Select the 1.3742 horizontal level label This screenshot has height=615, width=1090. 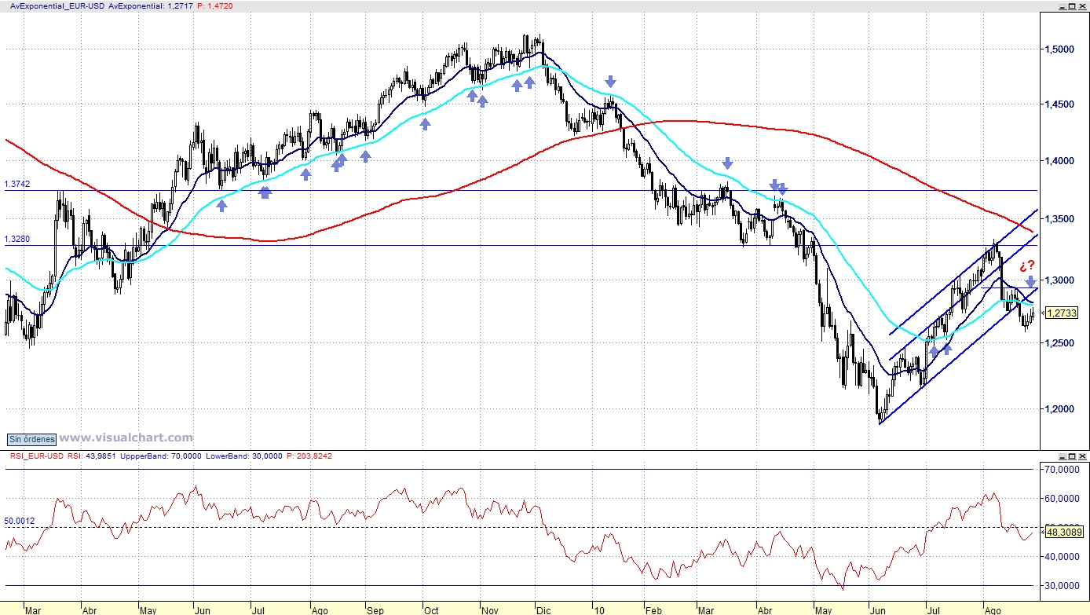click(17, 184)
